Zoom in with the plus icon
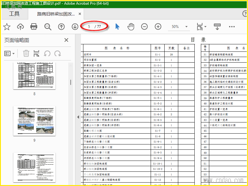 (158, 27)
